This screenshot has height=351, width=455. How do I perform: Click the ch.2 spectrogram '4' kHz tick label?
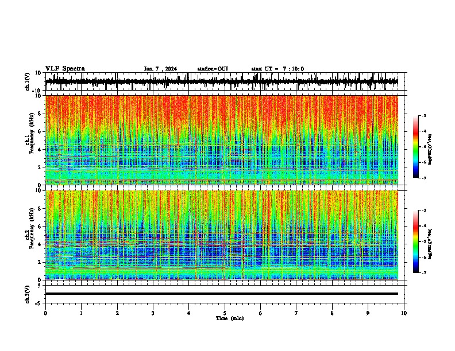coord(40,244)
